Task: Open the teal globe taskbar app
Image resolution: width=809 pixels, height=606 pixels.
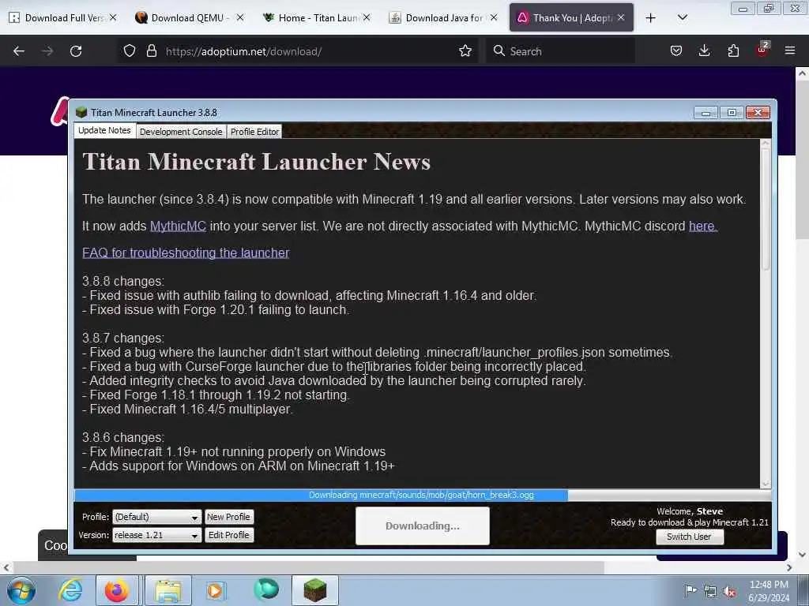Action: [266, 589]
